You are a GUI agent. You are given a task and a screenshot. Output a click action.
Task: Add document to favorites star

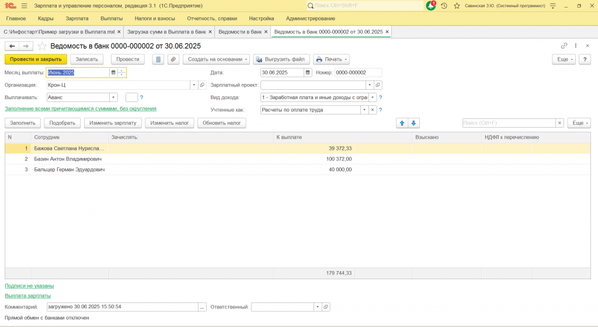click(x=42, y=46)
